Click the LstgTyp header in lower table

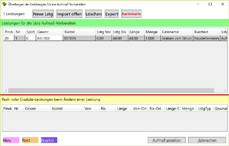coord(204,108)
